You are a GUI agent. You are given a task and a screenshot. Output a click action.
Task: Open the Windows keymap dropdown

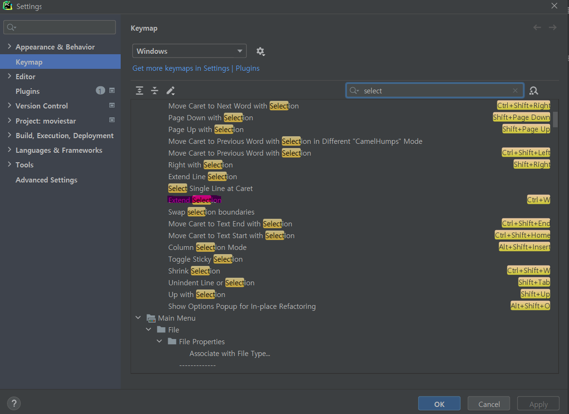[189, 51]
